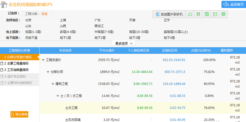Return home via 返回首页 button
The height and width of the screenshot is (122, 246).
coord(233,4)
